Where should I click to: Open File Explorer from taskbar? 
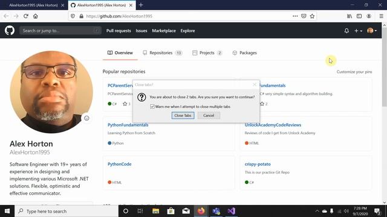pos(155,211)
